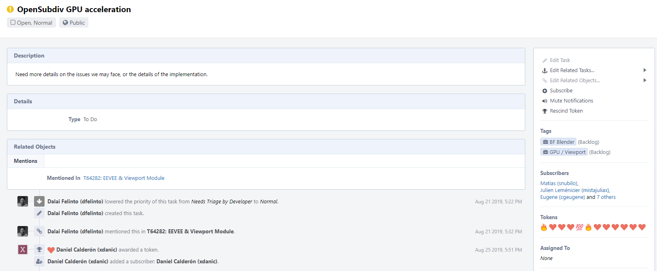Choose the Rescind Token label in the sidebar

[x=566, y=111]
